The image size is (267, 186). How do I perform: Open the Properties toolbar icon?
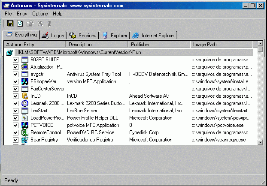[x=30, y=24]
